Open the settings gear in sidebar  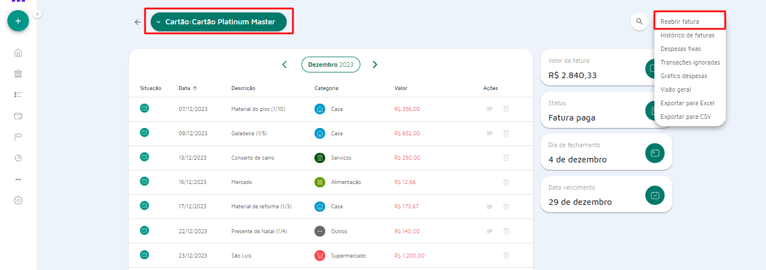[18, 200]
